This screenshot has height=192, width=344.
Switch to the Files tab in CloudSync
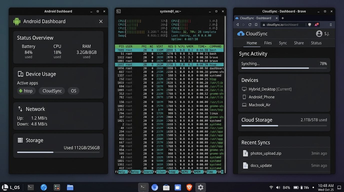coord(268,43)
